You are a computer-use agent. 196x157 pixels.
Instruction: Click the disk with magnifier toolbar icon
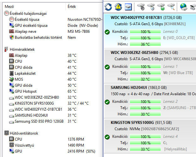tap(171, 7)
